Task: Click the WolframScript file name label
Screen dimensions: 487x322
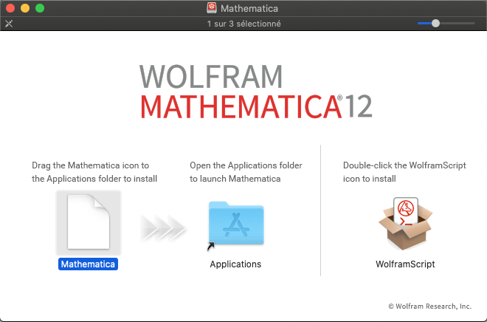Action: point(405,264)
